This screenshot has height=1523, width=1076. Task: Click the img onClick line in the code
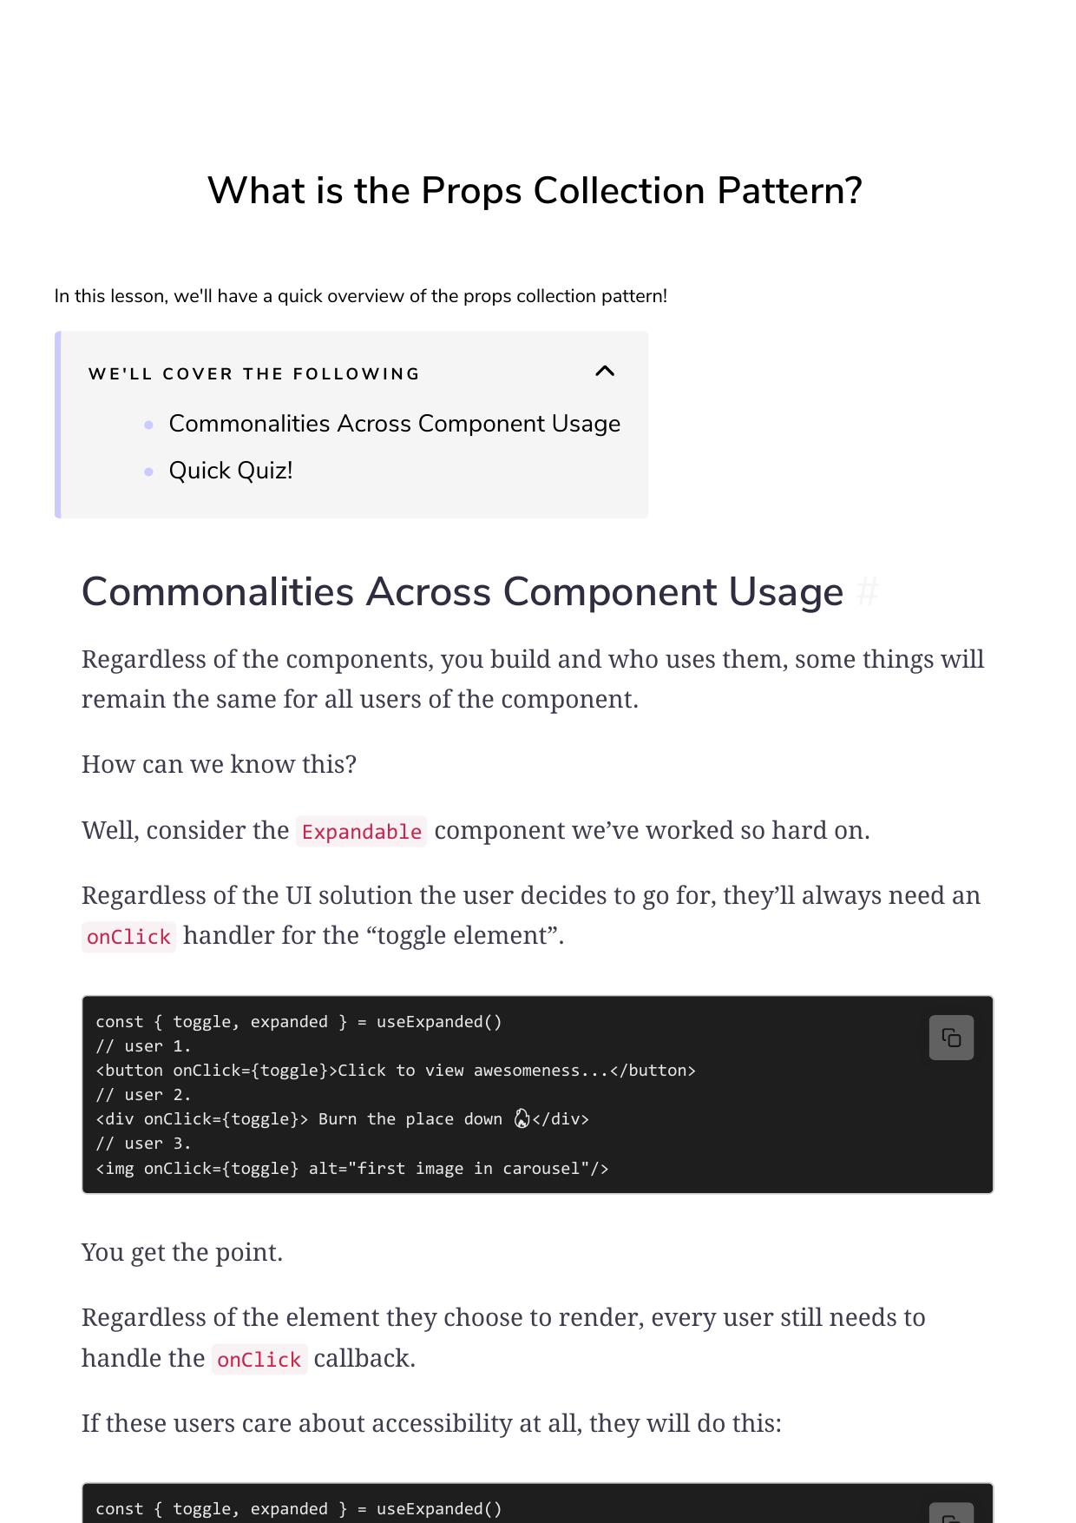click(x=351, y=1169)
